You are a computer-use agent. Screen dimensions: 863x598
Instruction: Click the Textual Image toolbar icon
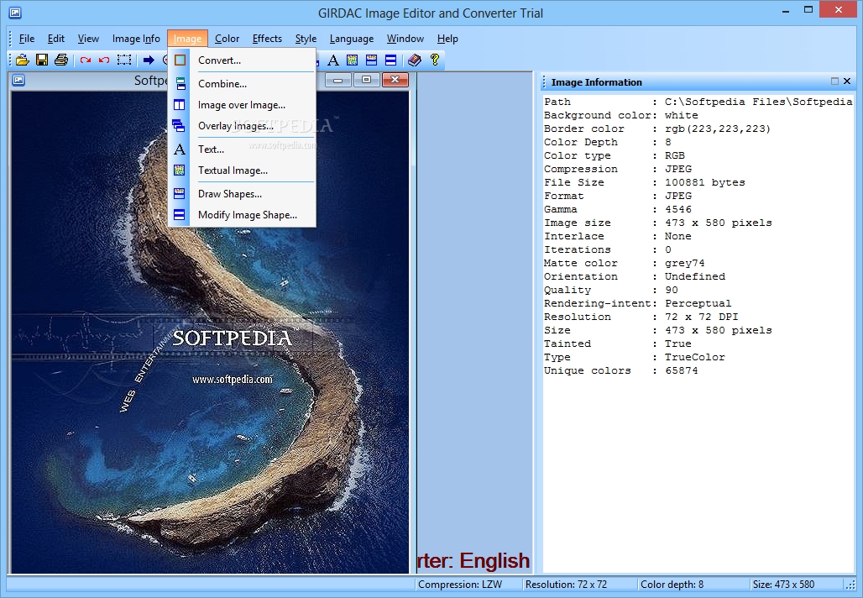click(x=353, y=60)
